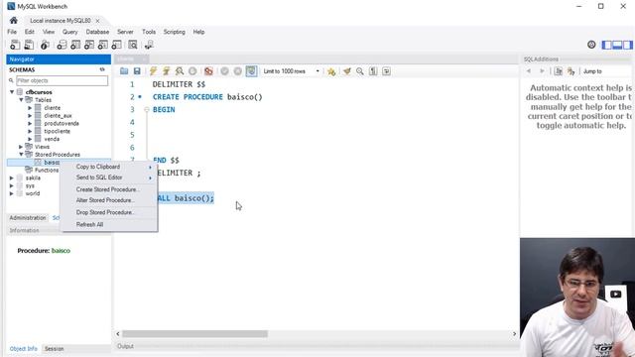Fold the BEGIN block on line 3
This screenshot has height=357, width=635.
click(x=147, y=110)
